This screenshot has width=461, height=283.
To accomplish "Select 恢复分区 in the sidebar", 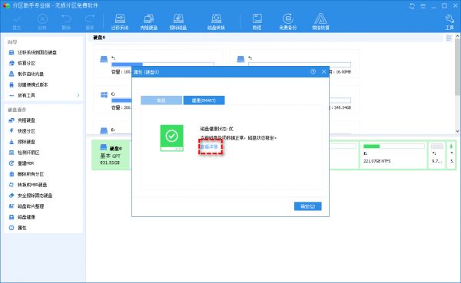I will point(26,63).
